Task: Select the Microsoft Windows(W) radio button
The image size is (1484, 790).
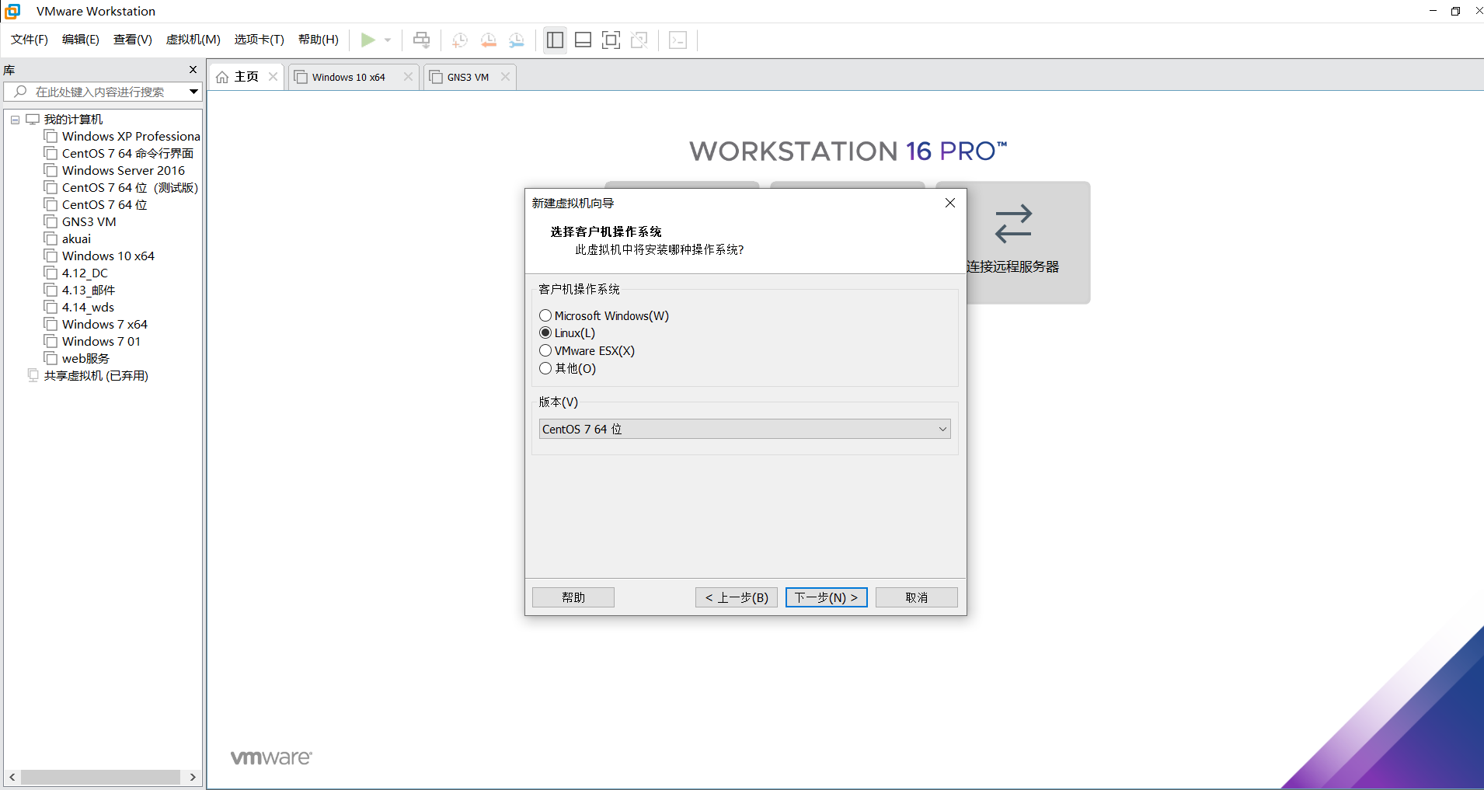Action: coord(545,315)
